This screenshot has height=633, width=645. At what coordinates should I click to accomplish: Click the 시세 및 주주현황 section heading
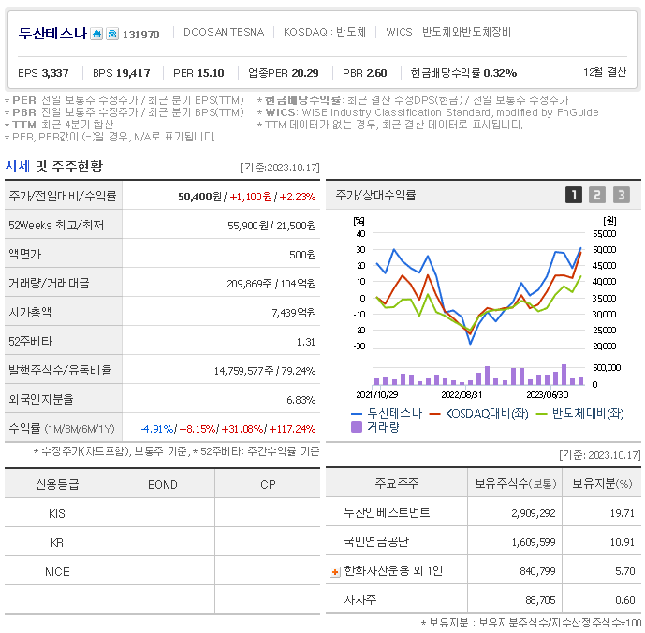tap(54, 167)
